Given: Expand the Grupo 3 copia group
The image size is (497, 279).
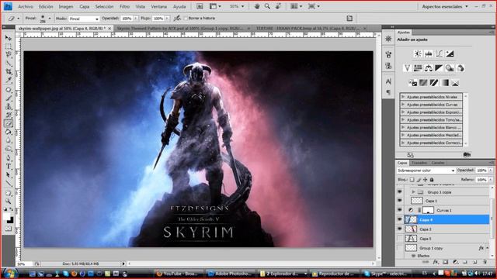Looking at the screenshot, I should click(x=413, y=192).
